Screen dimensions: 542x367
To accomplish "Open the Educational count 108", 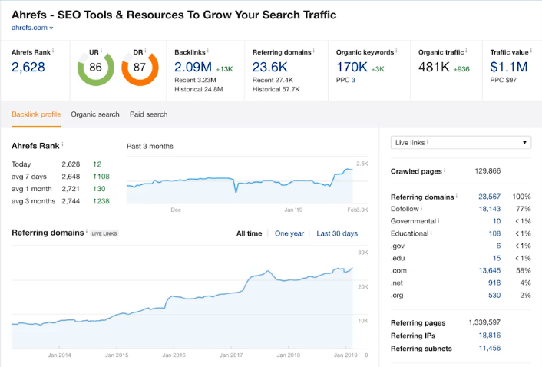I will pos(494,233).
